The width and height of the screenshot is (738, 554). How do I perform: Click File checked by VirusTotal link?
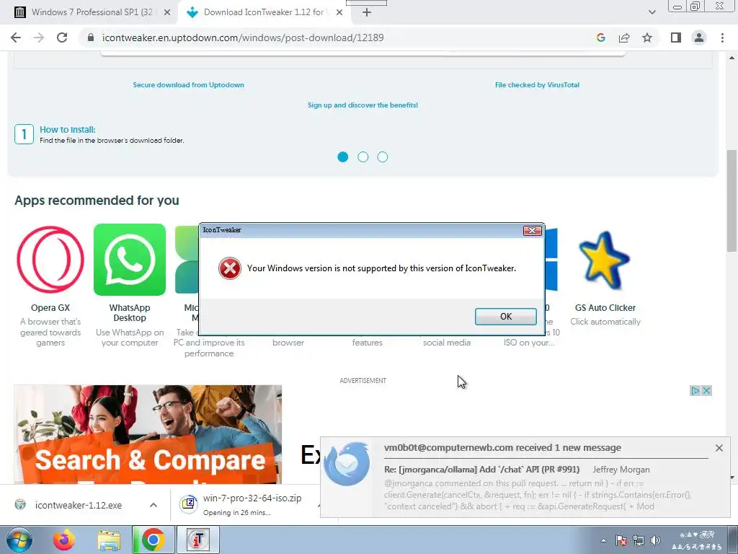[537, 85]
